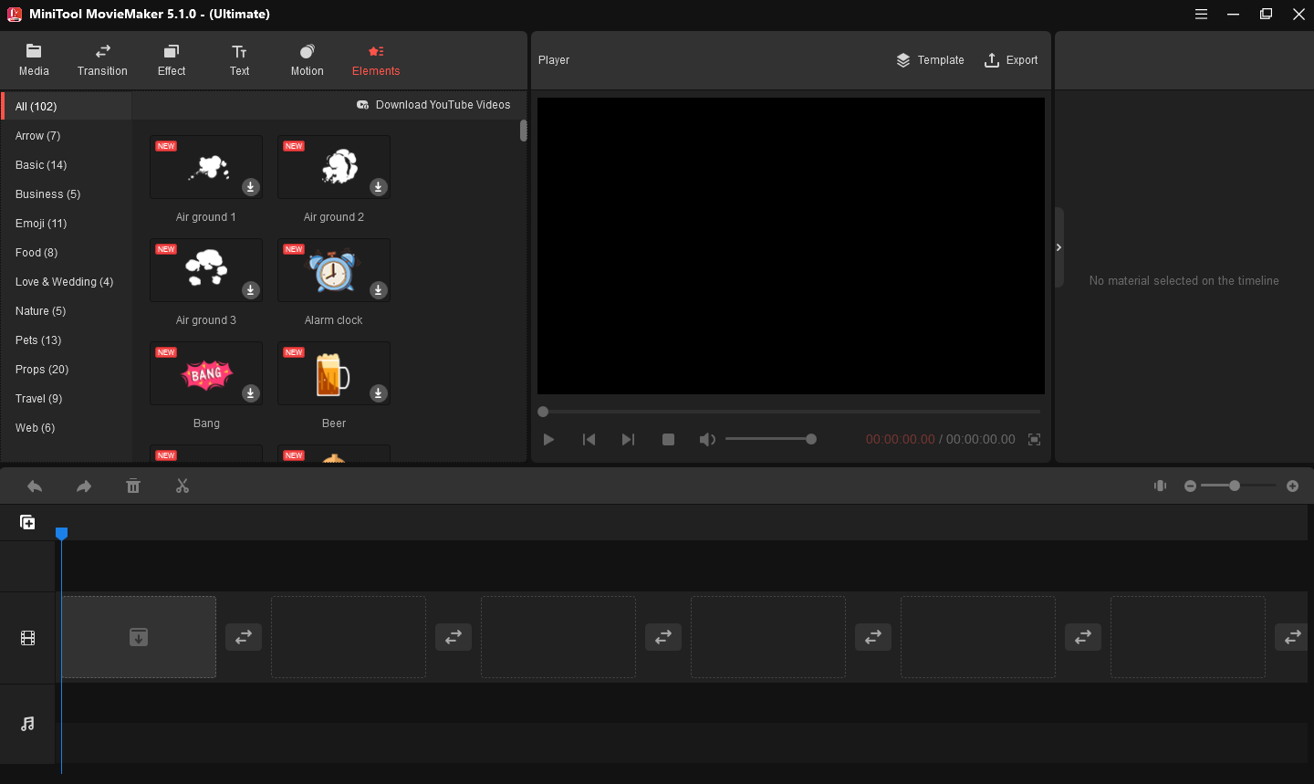This screenshot has height=784, width=1314.
Task: Delete the selected clip
Action: (133, 486)
